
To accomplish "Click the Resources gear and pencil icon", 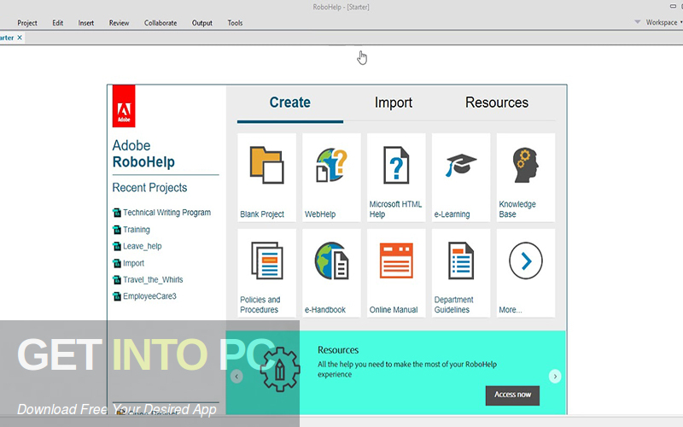I will [280, 370].
